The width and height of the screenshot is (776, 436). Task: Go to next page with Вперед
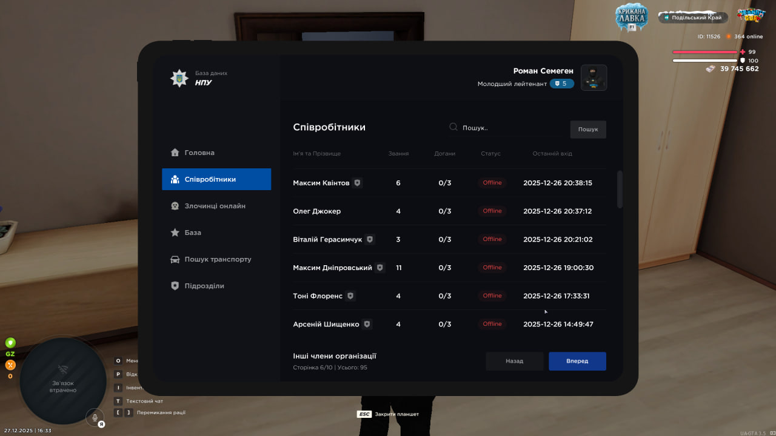[x=577, y=361]
